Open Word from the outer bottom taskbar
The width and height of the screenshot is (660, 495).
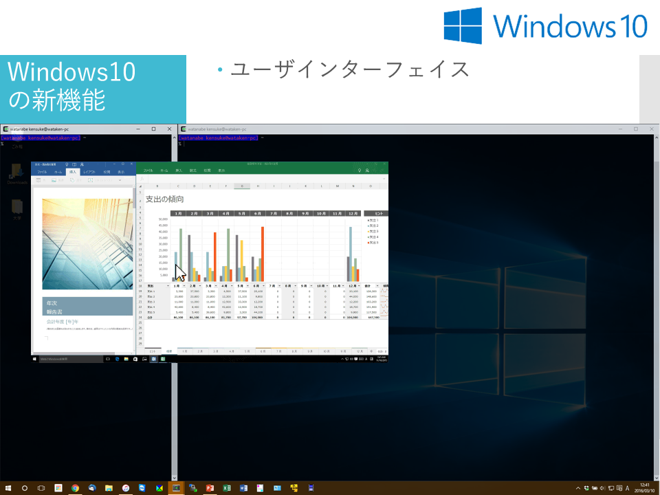[x=243, y=488]
